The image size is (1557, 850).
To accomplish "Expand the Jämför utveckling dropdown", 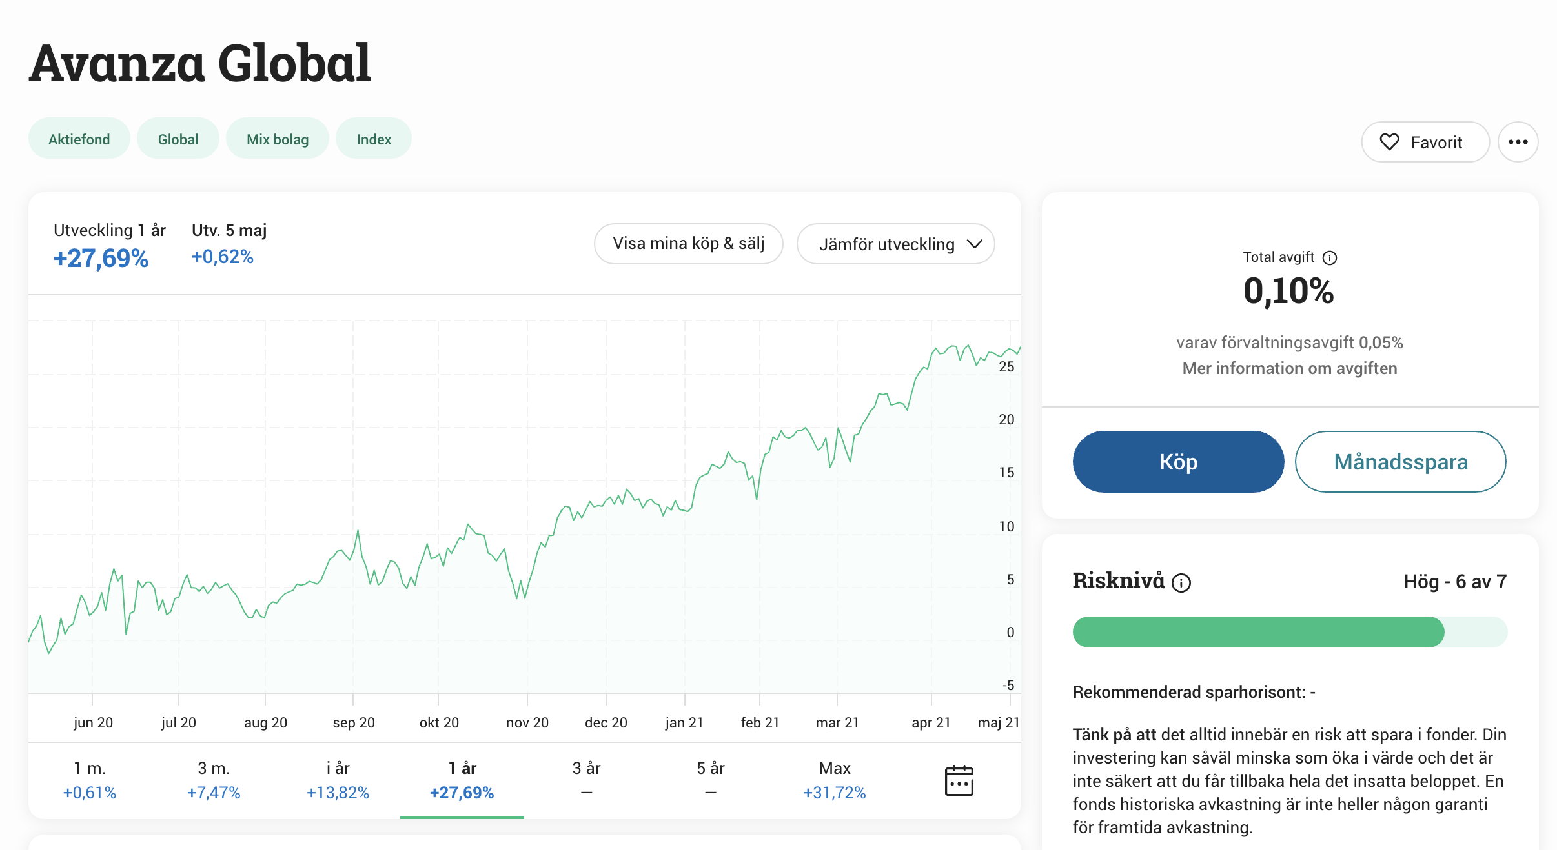I will 895,244.
